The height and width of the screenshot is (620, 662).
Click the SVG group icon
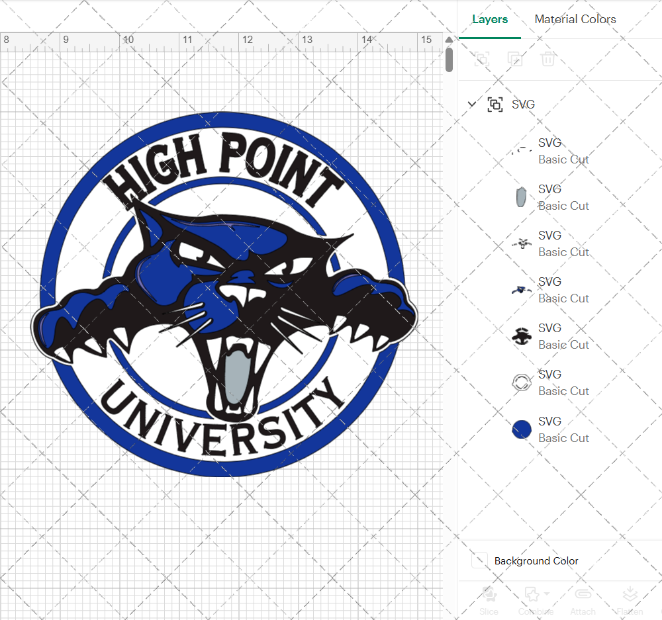(495, 105)
